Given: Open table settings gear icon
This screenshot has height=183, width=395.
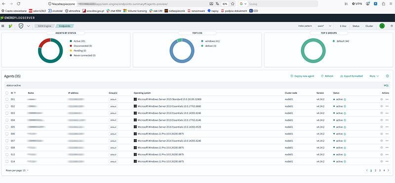Looking at the screenshot, I should [388, 76].
